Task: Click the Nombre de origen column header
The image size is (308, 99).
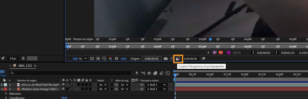Action: click(x=27, y=80)
